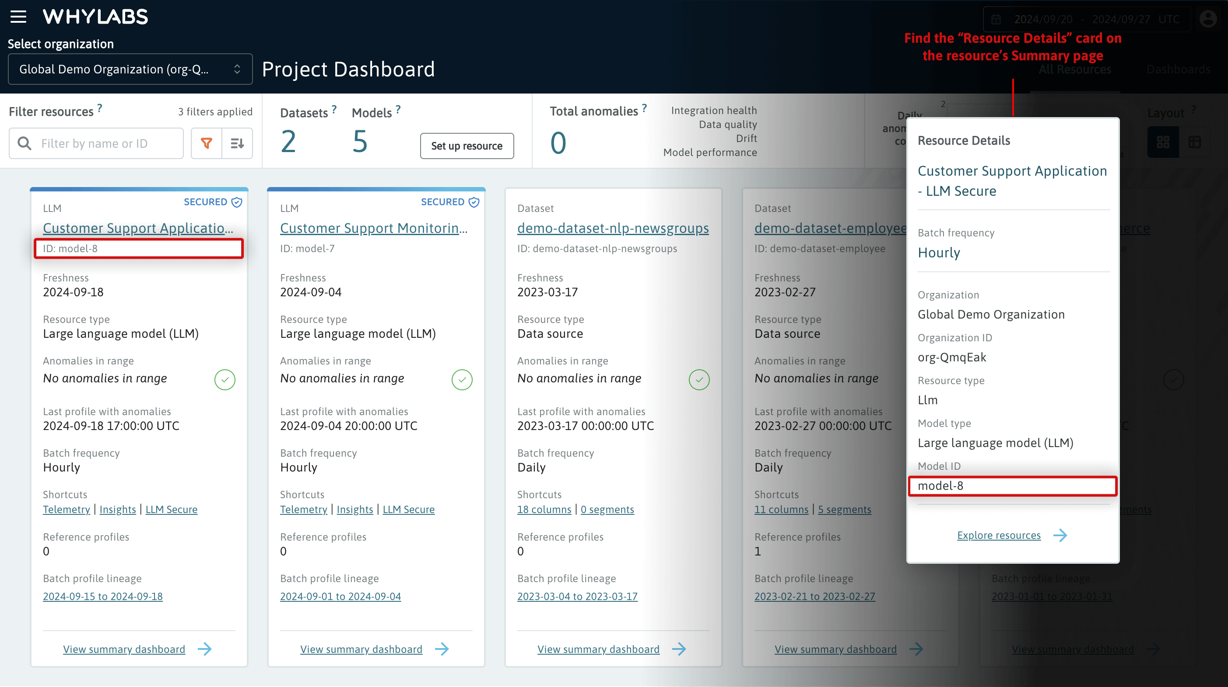Open the user profile avatar
This screenshot has height=687, width=1228.
1208,19
